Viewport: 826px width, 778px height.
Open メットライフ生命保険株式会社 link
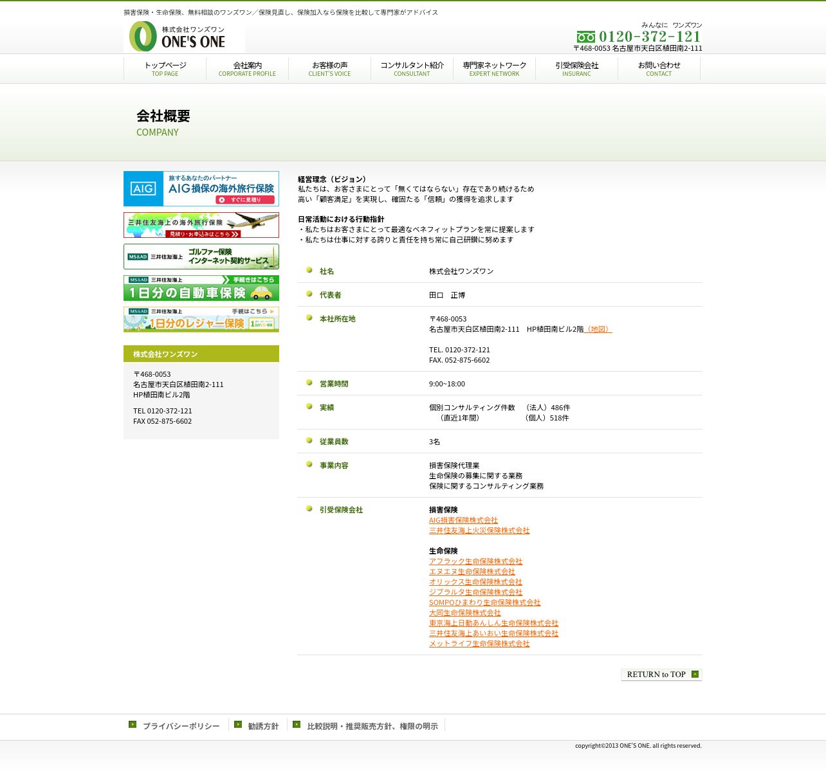tap(479, 644)
